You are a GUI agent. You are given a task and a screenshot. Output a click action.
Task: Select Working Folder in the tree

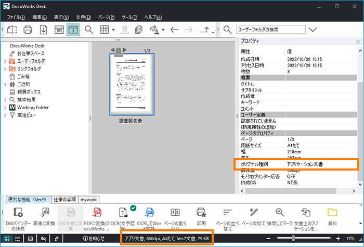tap(33, 108)
